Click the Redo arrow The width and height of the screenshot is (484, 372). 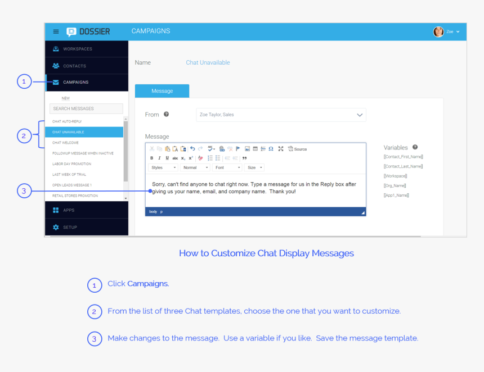200,148
